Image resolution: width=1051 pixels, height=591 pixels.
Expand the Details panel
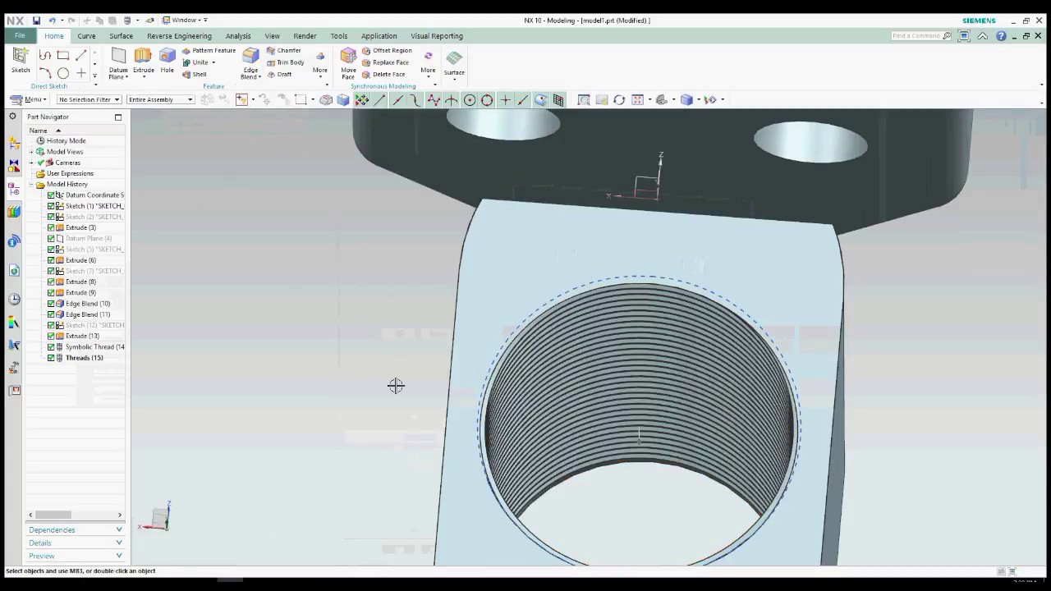coord(76,543)
